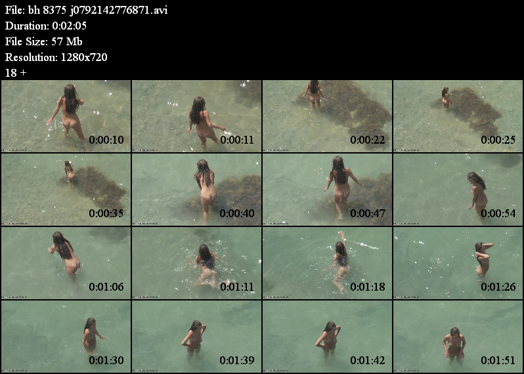Click the File name text line
The width and height of the screenshot is (524, 374).
(86, 10)
